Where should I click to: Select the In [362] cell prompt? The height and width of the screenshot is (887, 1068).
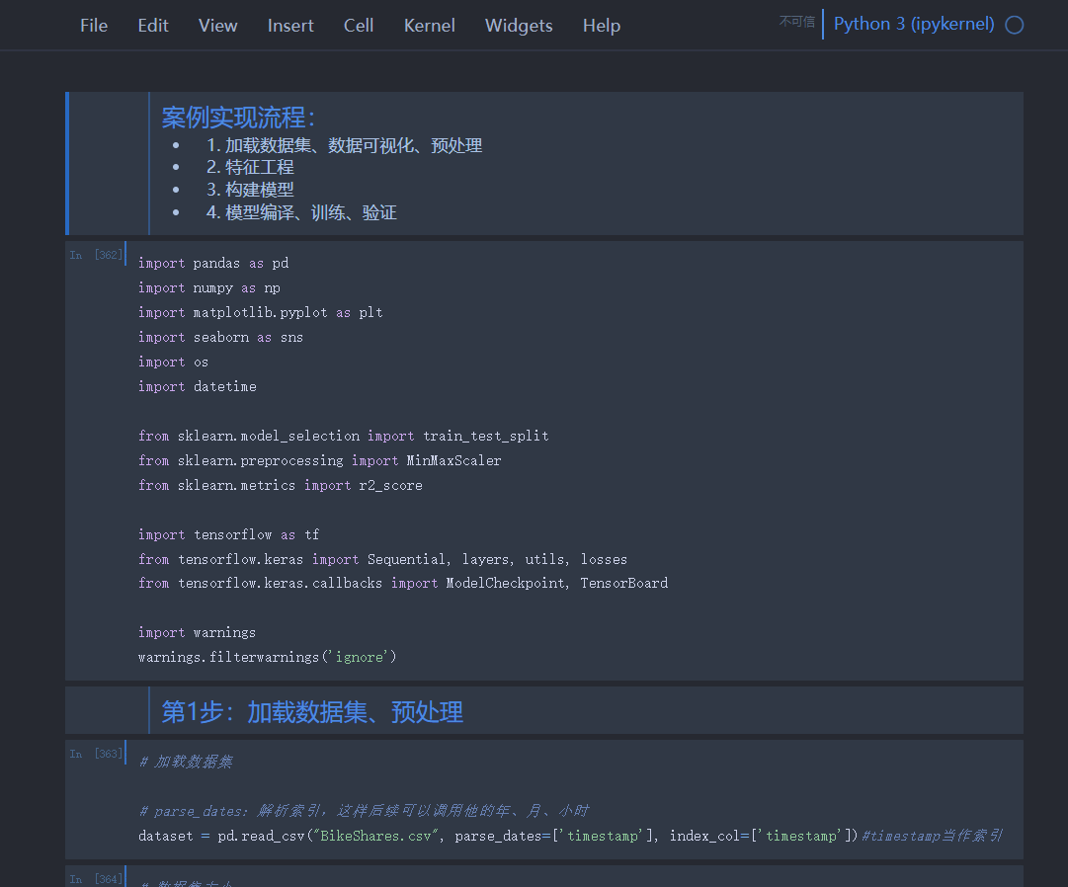coord(96,255)
